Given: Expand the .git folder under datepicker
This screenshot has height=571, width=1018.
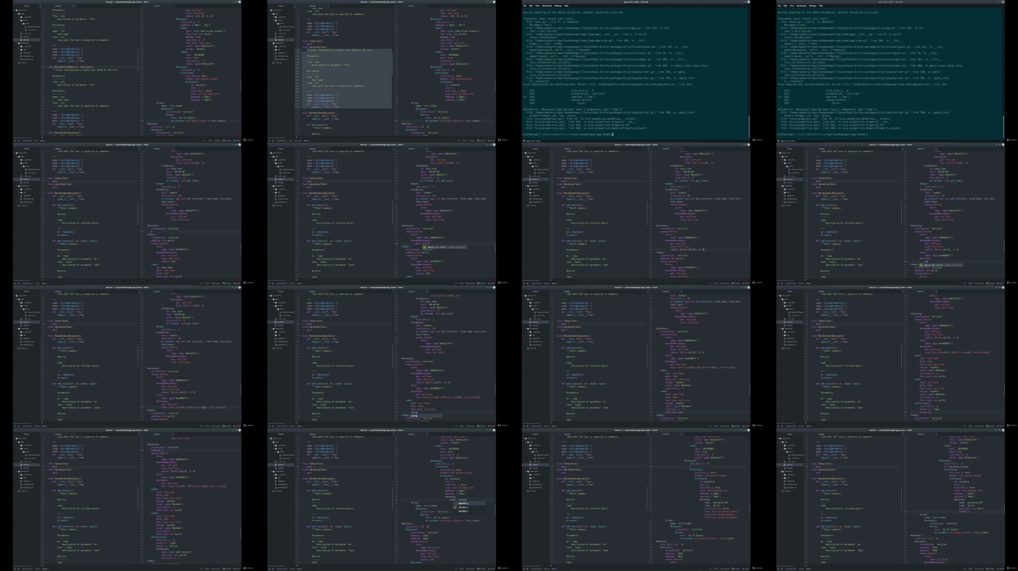Looking at the screenshot, I should [x=19, y=50].
